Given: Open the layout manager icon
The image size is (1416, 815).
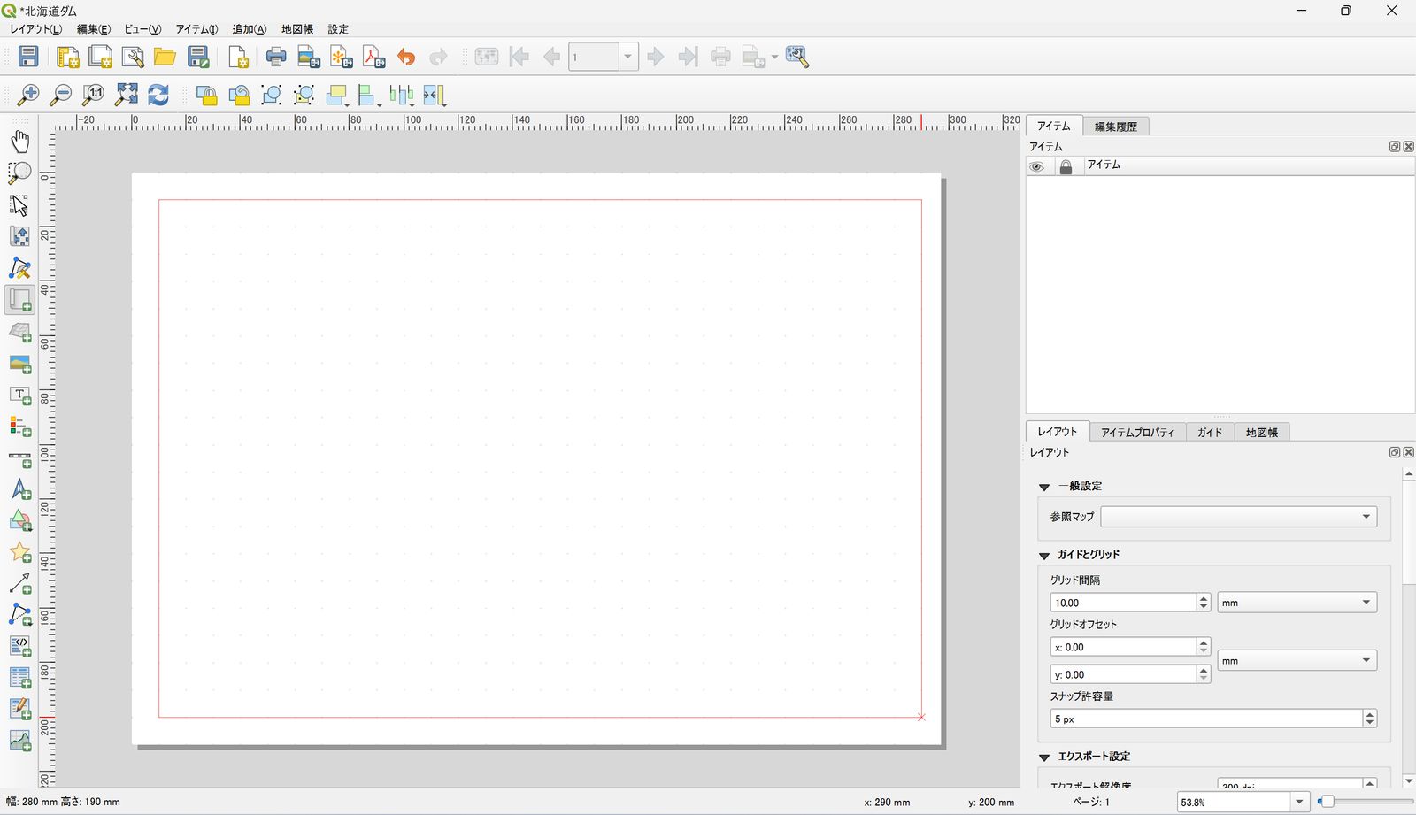Looking at the screenshot, I should pos(133,57).
